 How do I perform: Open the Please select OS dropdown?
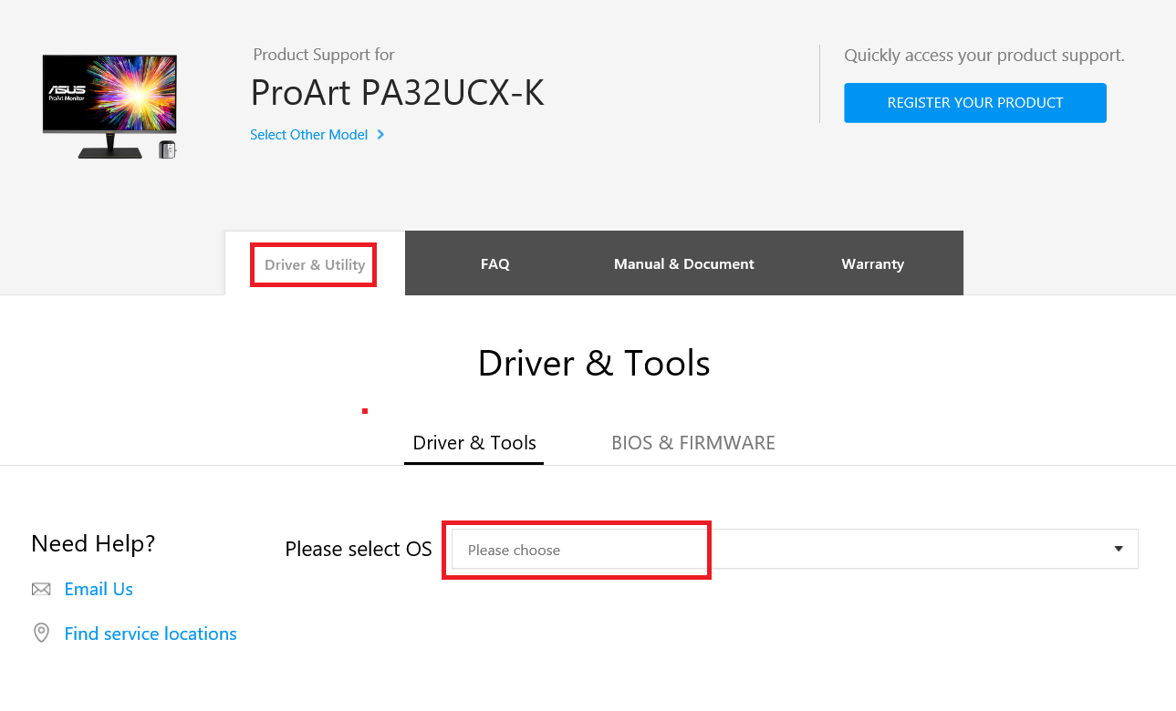pos(795,549)
